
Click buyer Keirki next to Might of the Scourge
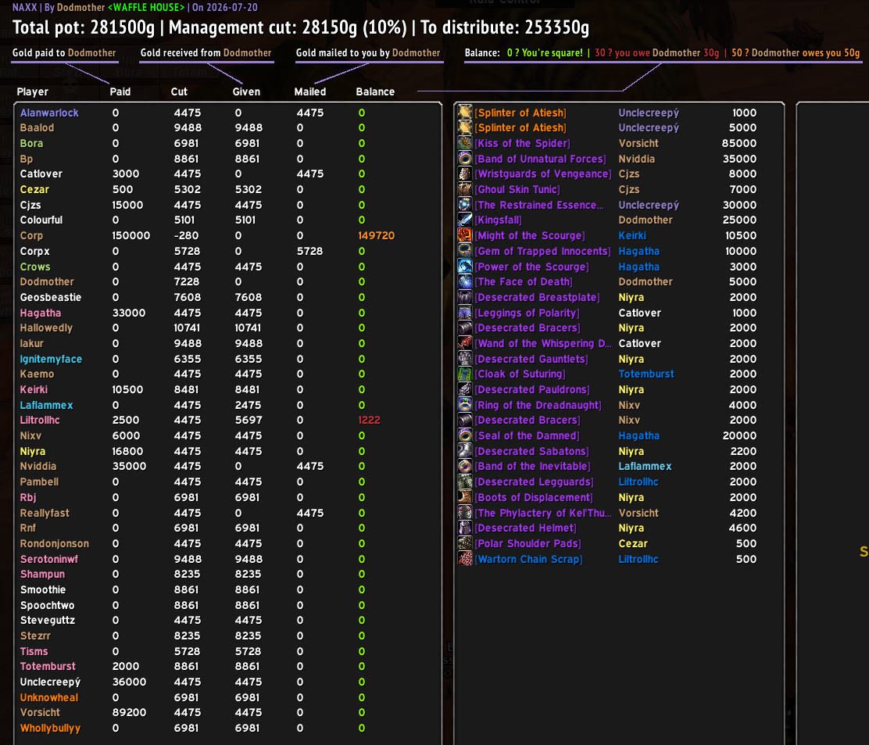pos(631,235)
